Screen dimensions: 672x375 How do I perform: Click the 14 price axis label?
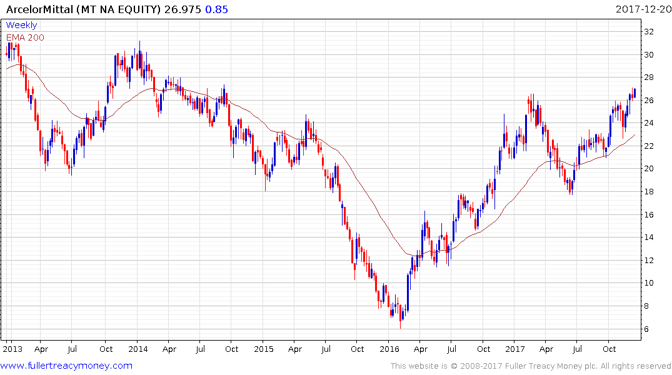648,237
